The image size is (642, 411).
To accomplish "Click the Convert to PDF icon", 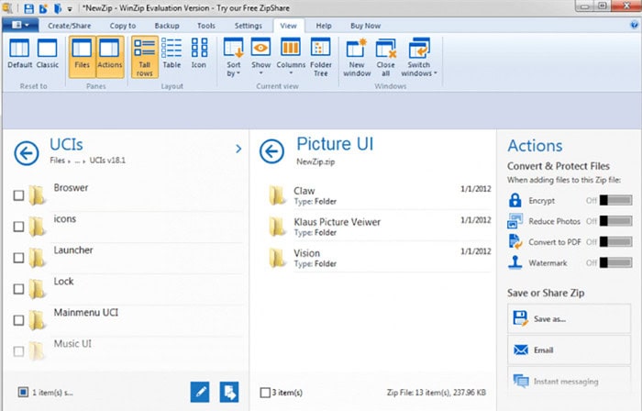I will pyautogui.click(x=515, y=241).
